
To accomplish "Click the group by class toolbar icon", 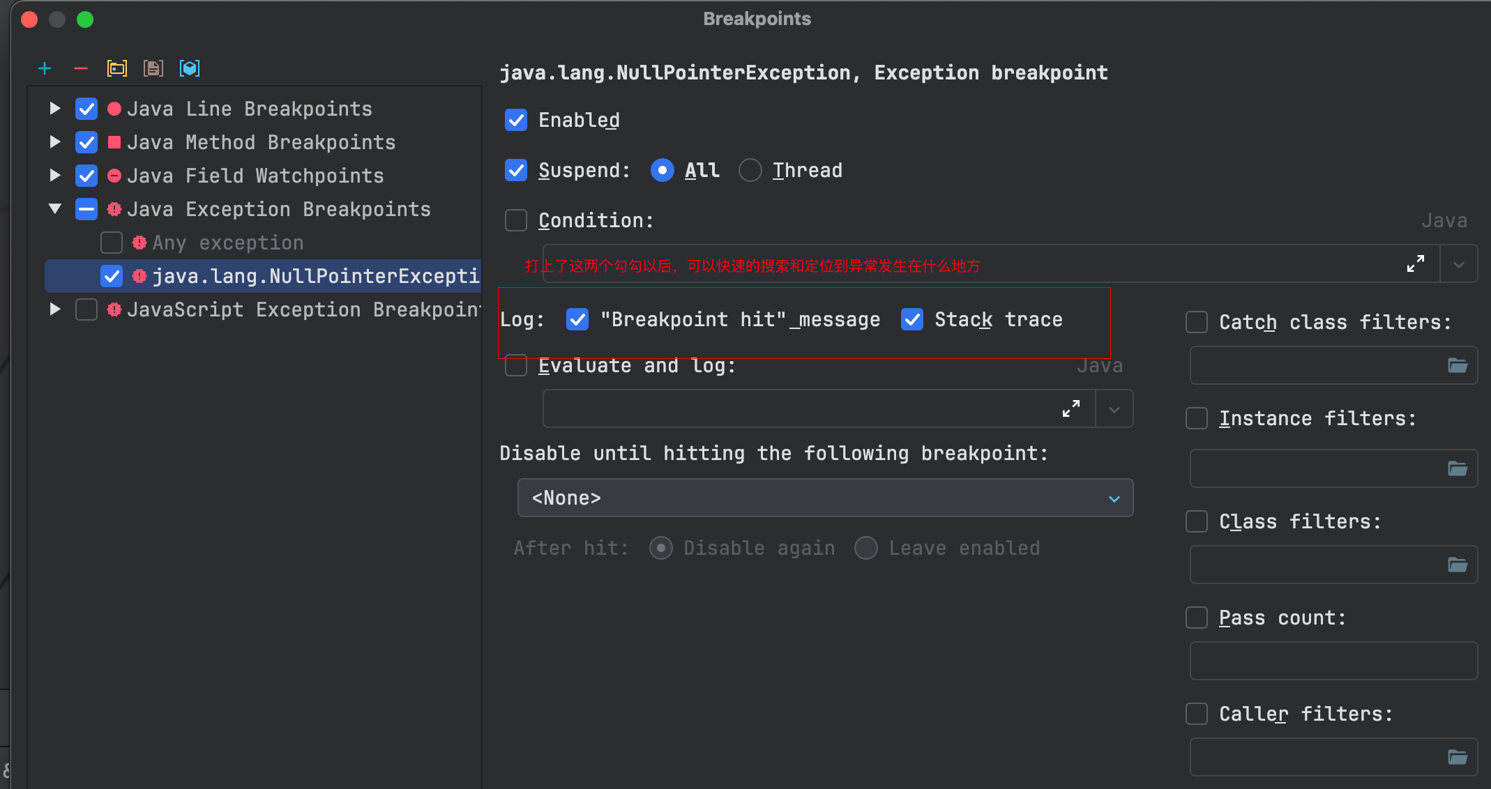I will coord(190,68).
